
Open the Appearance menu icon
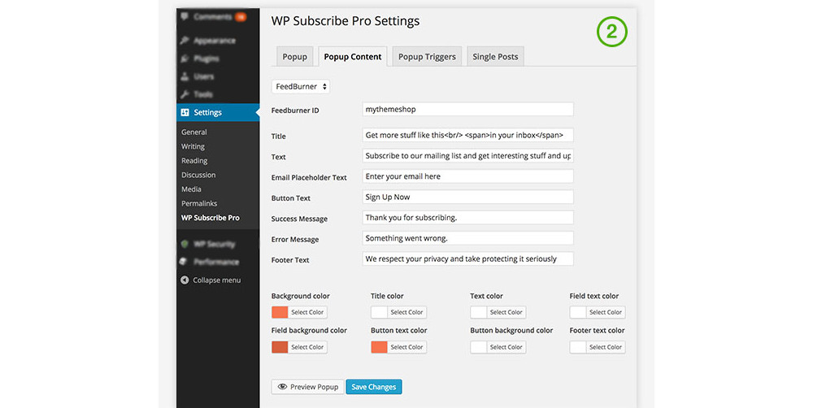(185, 41)
